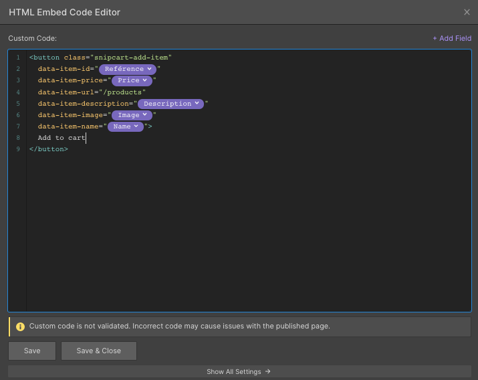Close the HTML Embed Code Editor
478x380 pixels.
tap(467, 12)
